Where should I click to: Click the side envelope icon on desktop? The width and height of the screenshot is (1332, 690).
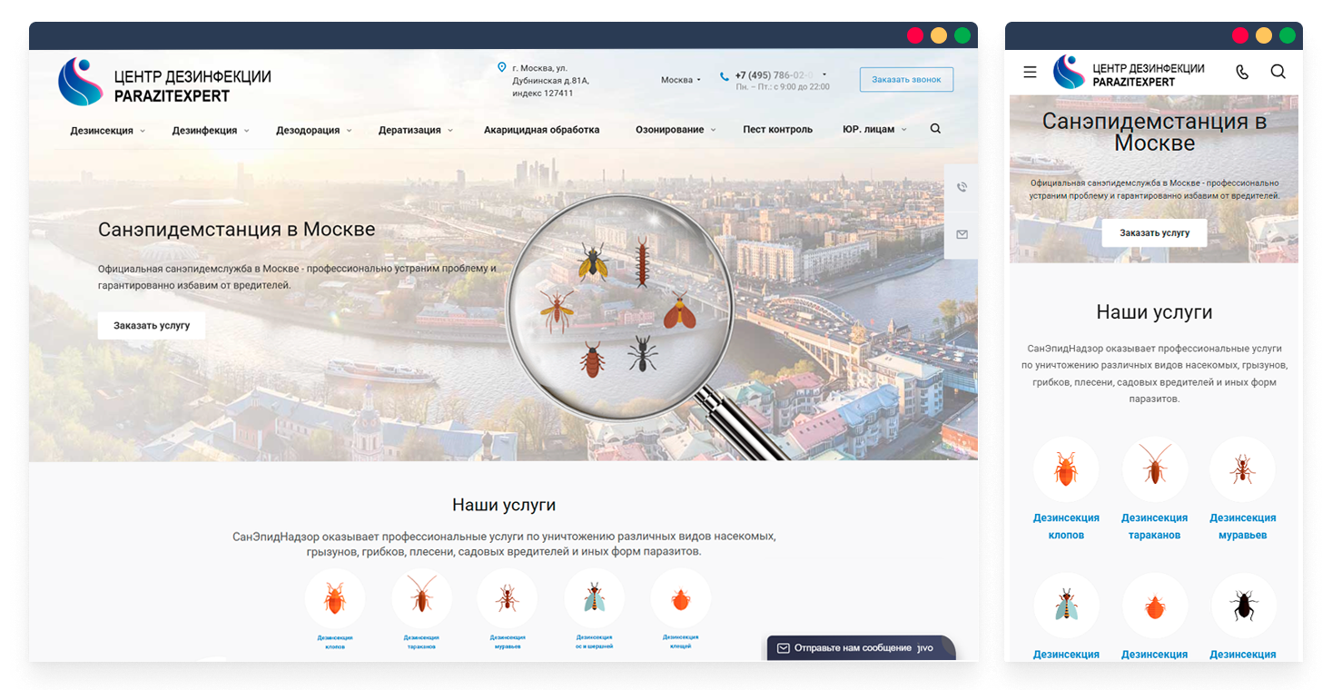tap(962, 234)
